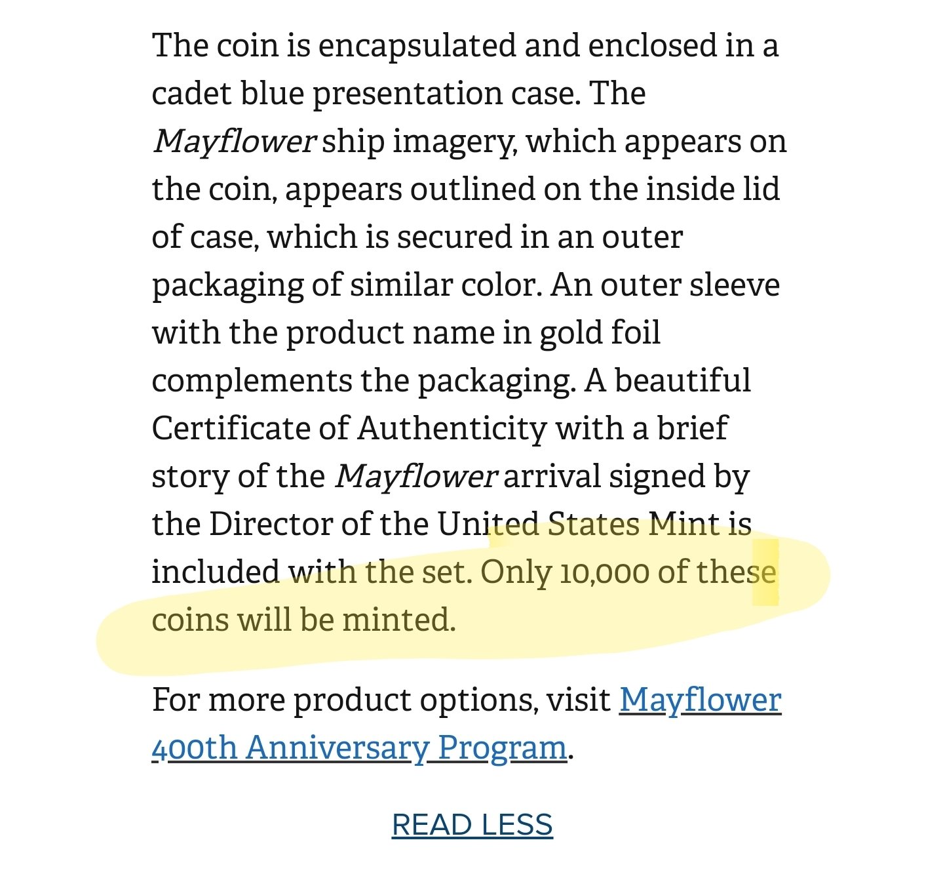This screenshot has height=876, width=943.
Task: Open the "400th Anniversary Program" link line
Action: coord(359,748)
